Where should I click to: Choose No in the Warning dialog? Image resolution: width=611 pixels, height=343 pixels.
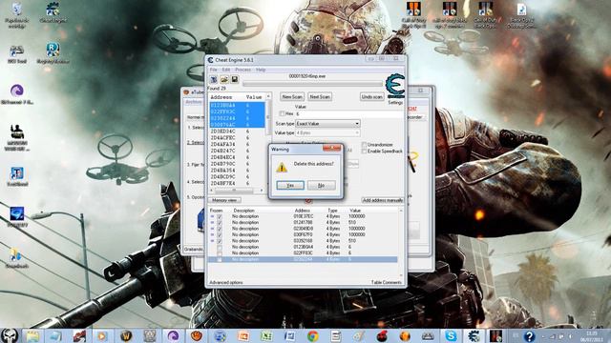(x=321, y=186)
